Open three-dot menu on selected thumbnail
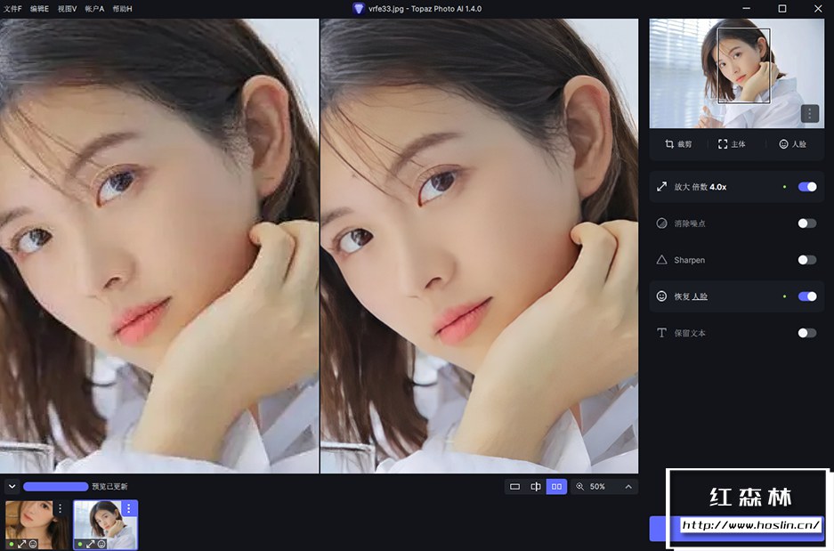Viewport: 834px width, 551px height. tap(129, 508)
